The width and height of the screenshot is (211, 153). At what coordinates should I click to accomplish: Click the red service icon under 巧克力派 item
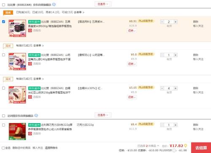click(x=30, y=134)
